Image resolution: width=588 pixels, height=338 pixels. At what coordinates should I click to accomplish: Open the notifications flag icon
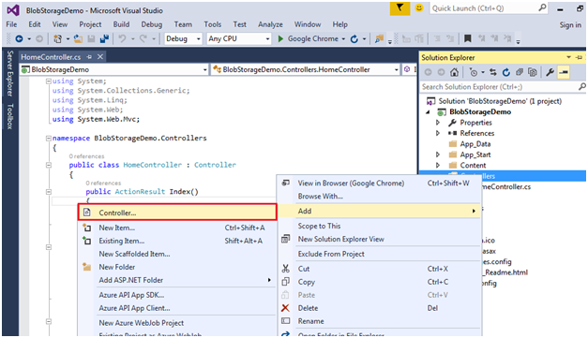(400, 8)
